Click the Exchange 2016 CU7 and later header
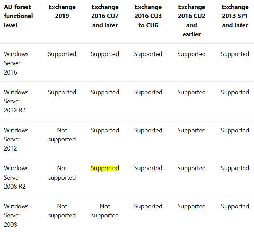This screenshot has height=232, width=254. (105, 16)
